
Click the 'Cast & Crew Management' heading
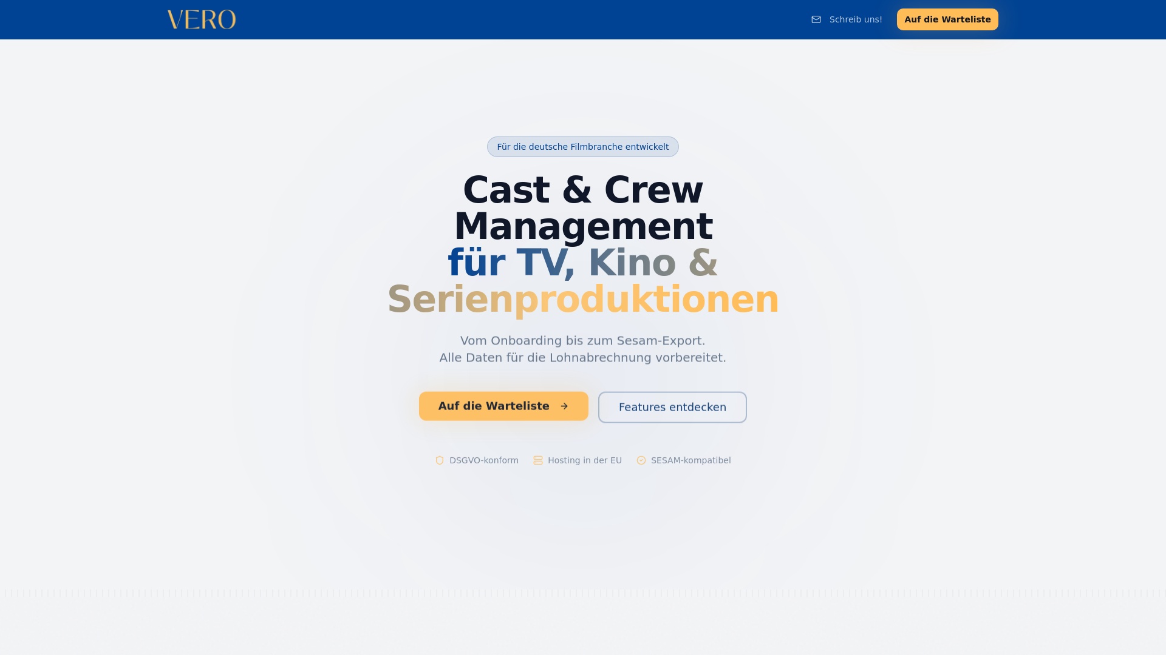pos(582,208)
